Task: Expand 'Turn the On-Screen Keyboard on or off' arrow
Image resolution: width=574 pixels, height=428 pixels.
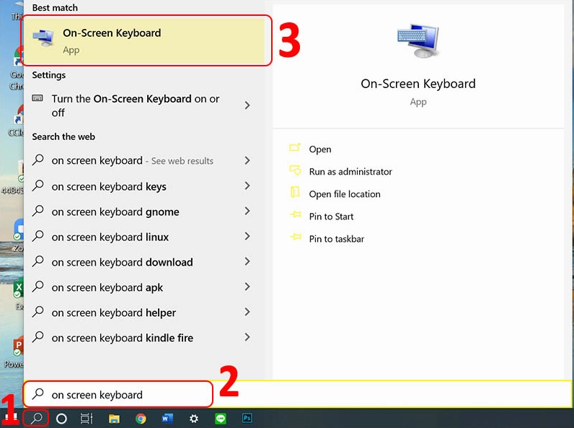Action: (x=247, y=105)
